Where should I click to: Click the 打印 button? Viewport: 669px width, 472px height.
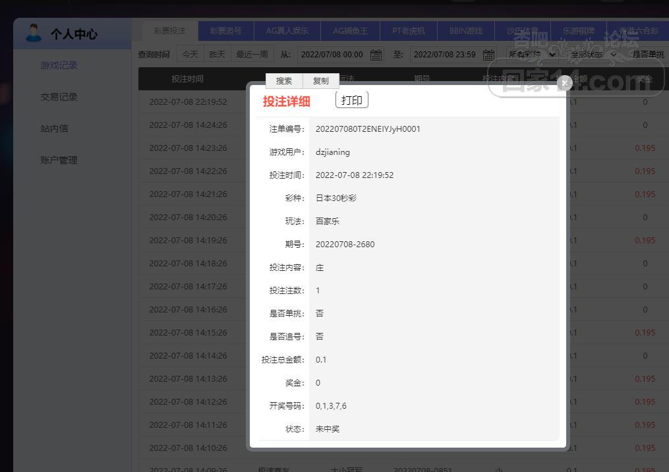[x=352, y=100]
